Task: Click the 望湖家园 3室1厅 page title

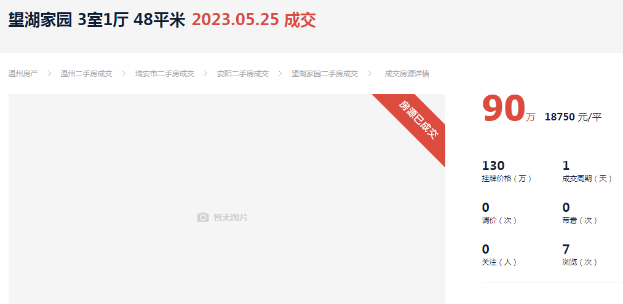Action: (x=97, y=20)
